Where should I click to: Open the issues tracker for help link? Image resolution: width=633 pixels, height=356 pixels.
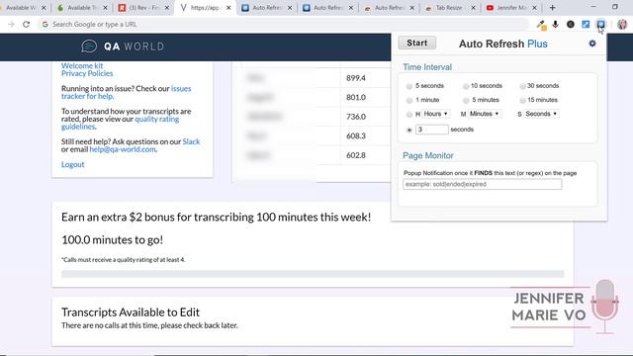(x=126, y=92)
